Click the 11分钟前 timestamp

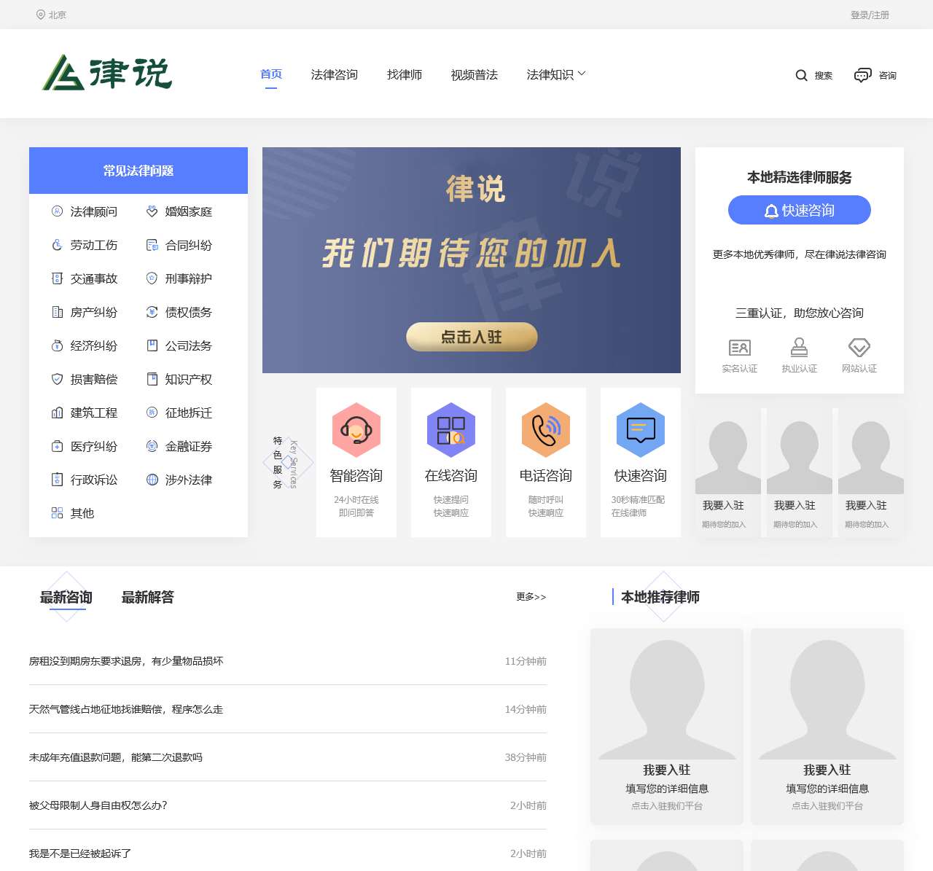click(x=526, y=661)
